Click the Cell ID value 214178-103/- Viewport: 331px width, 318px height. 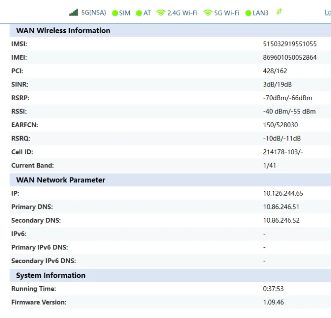click(283, 152)
